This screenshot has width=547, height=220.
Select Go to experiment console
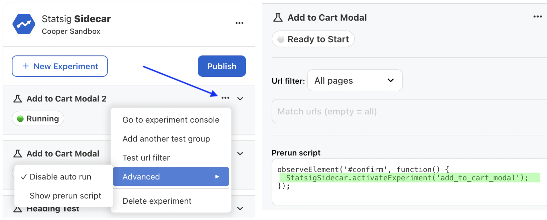171,120
